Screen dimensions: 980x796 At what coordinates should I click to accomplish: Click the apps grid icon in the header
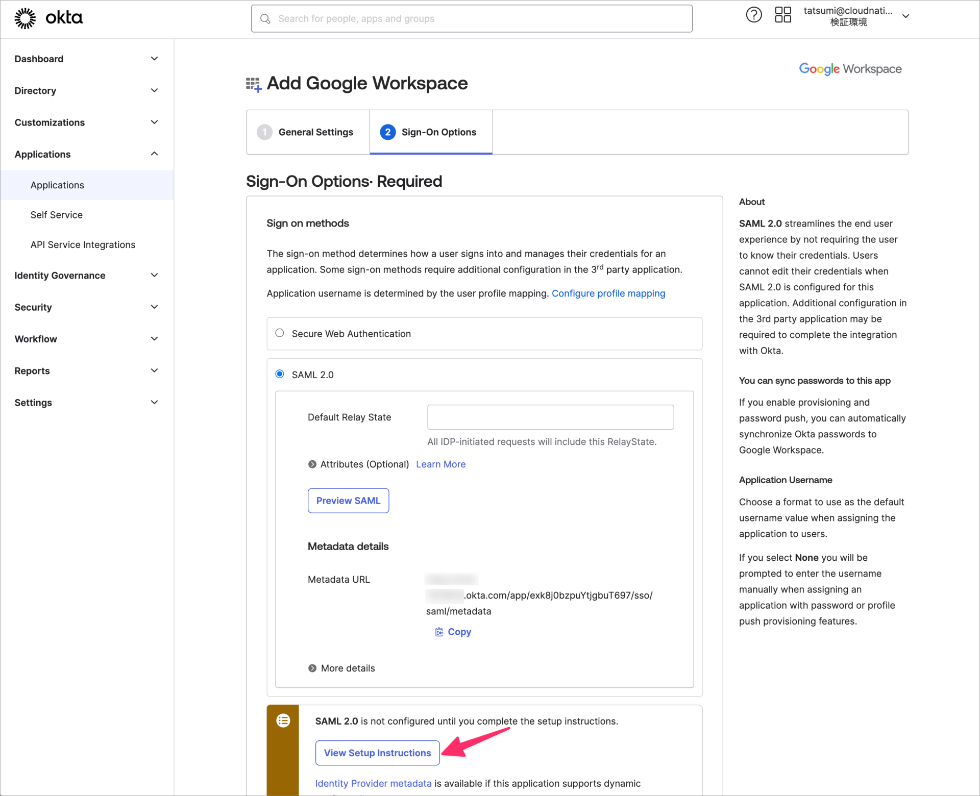pyautogui.click(x=782, y=15)
